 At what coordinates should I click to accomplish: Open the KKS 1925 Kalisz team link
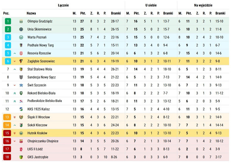click(x=38, y=109)
